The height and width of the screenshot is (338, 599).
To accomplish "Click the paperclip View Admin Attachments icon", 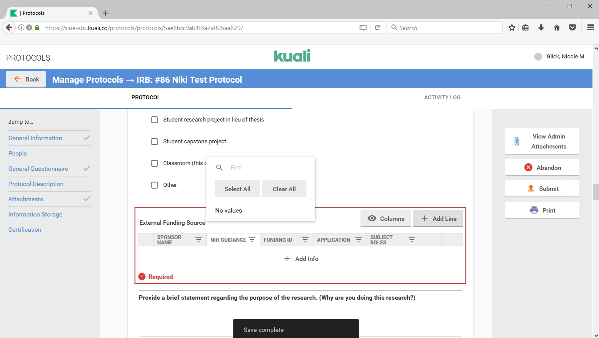I will tap(517, 141).
